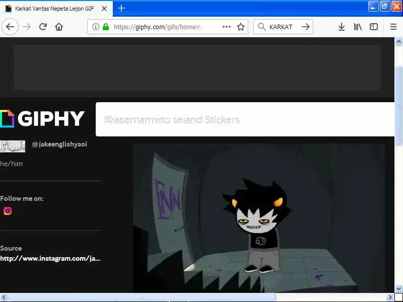Click the GIPHY search Stickers field
Viewport: 403px width, 302px height.
(245, 119)
